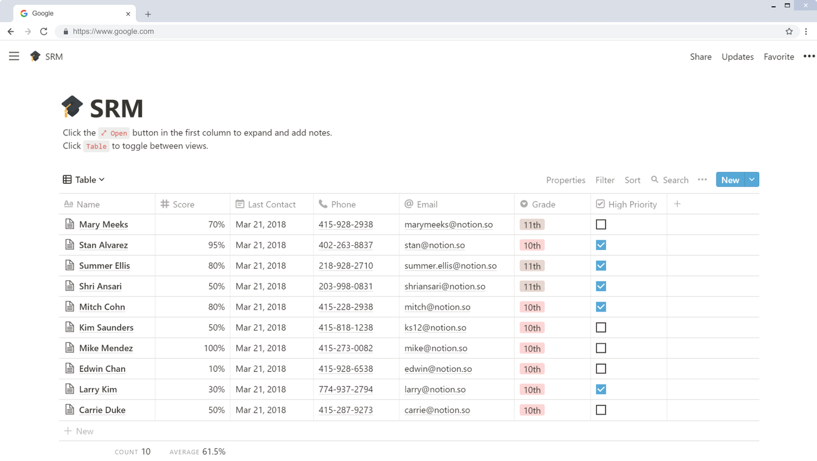The height and width of the screenshot is (461, 817).
Task: Open the Email column header menu
Action: tap(457, 204)
